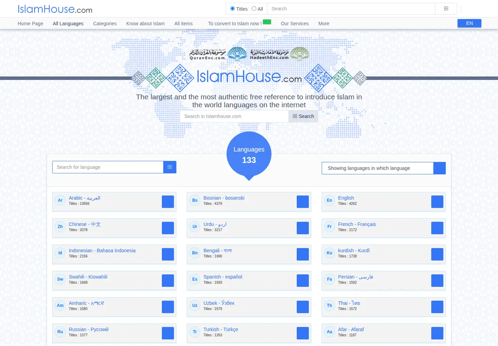Viewport: 498px width, 346px height.
Task: Click Uz badge icon for Uzbek
Action: click(x=195, y=306)
